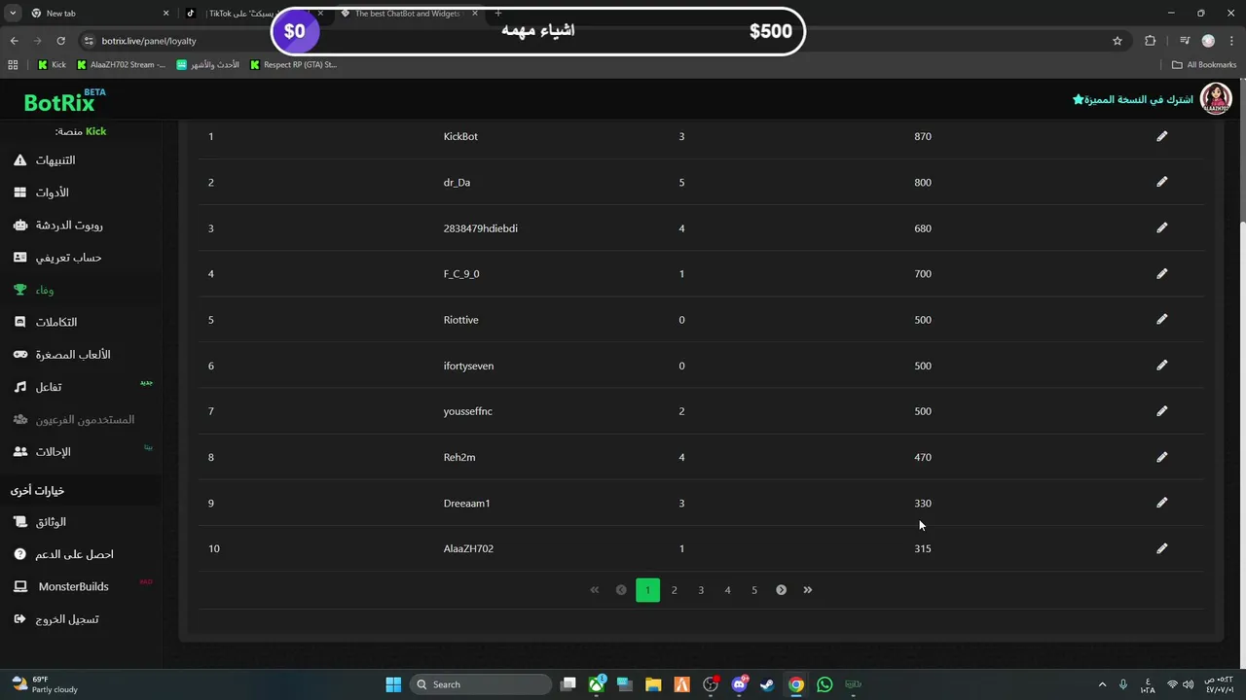Open File Explorer from the taskbar
Screen dimensions: 1246x700
[653, 684]
